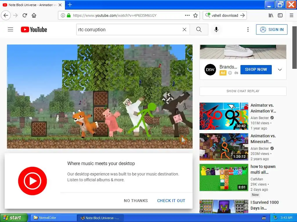Image resolution: width=297 pixels, height=222 pixels.
Task: Click the ad info icon beside Ad badge
Action: click(230, 73)
